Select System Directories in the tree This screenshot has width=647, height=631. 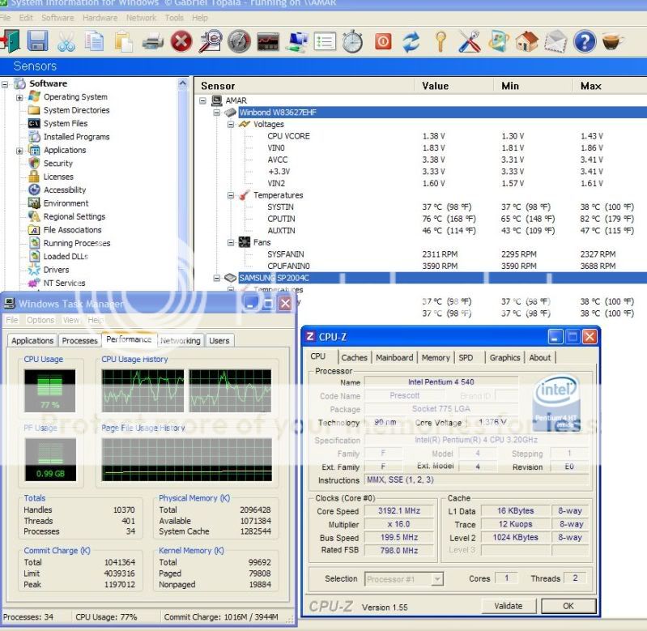point(77,110)
